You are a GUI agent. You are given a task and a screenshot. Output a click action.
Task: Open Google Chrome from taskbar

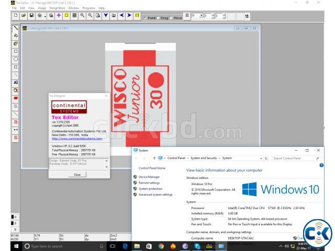pos(161,246)
